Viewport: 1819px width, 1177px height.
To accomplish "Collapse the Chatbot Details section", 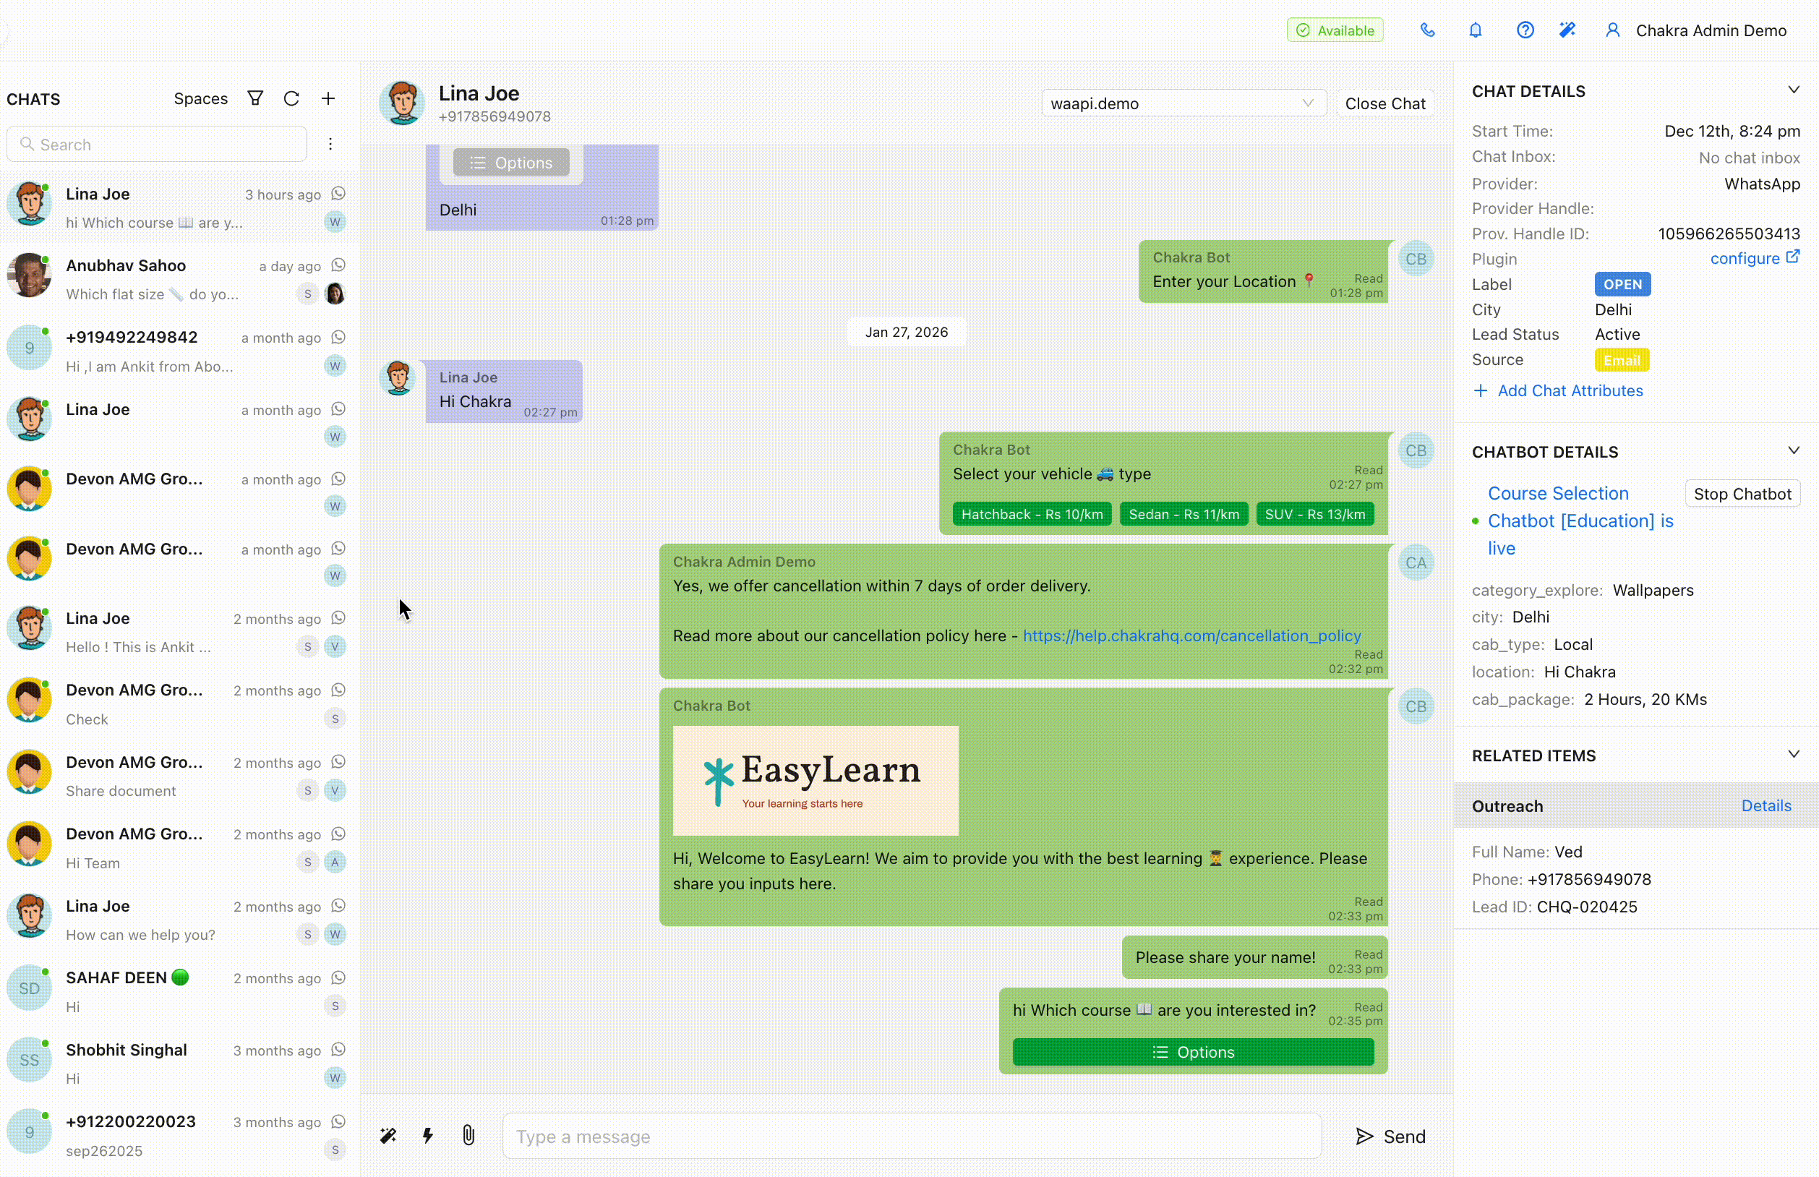I will [1793, 451].
